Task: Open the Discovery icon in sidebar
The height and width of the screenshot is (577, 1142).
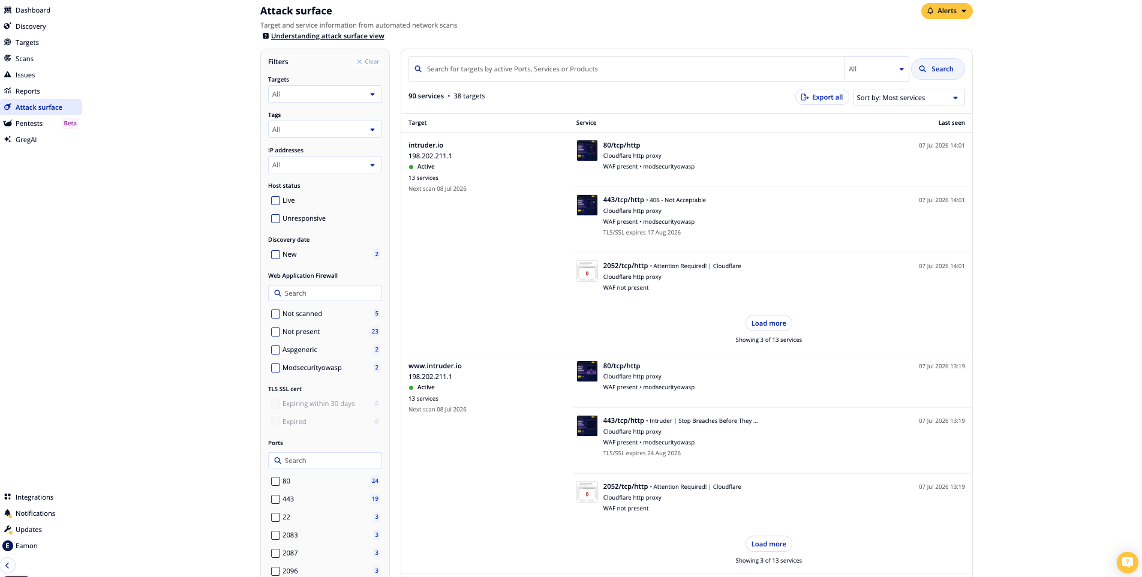Action: tap(7, 26)
